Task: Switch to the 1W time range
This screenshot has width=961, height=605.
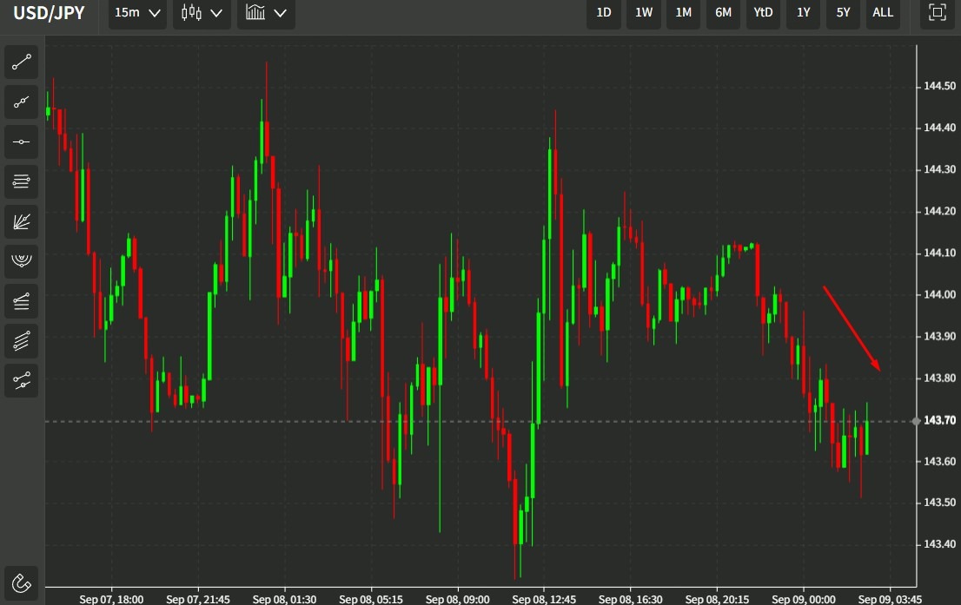Action: [x=643, y=12]
